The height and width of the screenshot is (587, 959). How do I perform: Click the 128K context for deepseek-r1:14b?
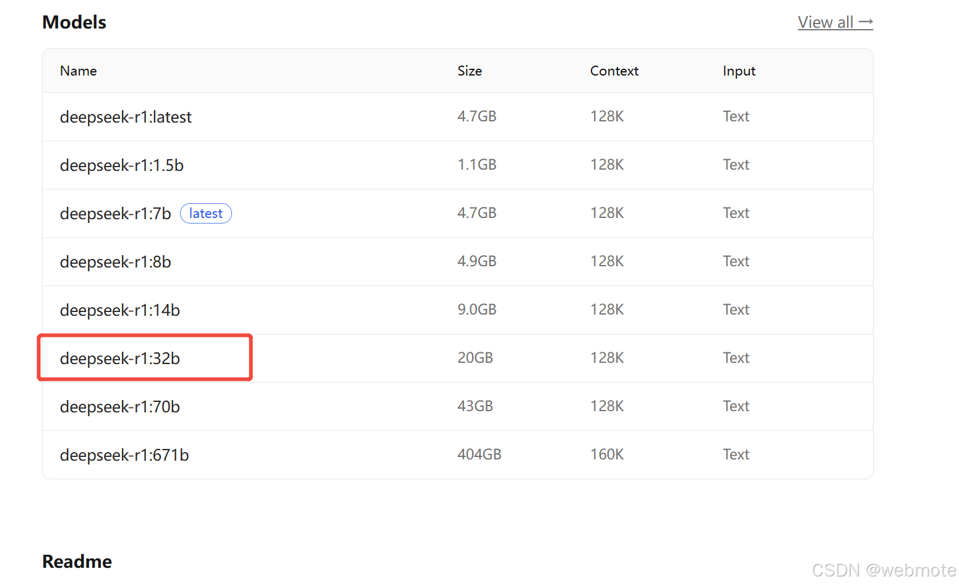(x=607, y=310)
